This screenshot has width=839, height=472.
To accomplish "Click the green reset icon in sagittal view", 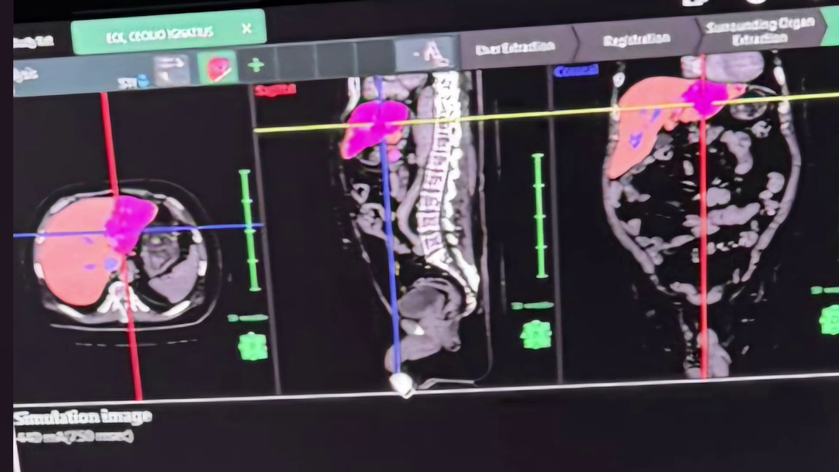I will pyautogui.click(x=536, y=334).
